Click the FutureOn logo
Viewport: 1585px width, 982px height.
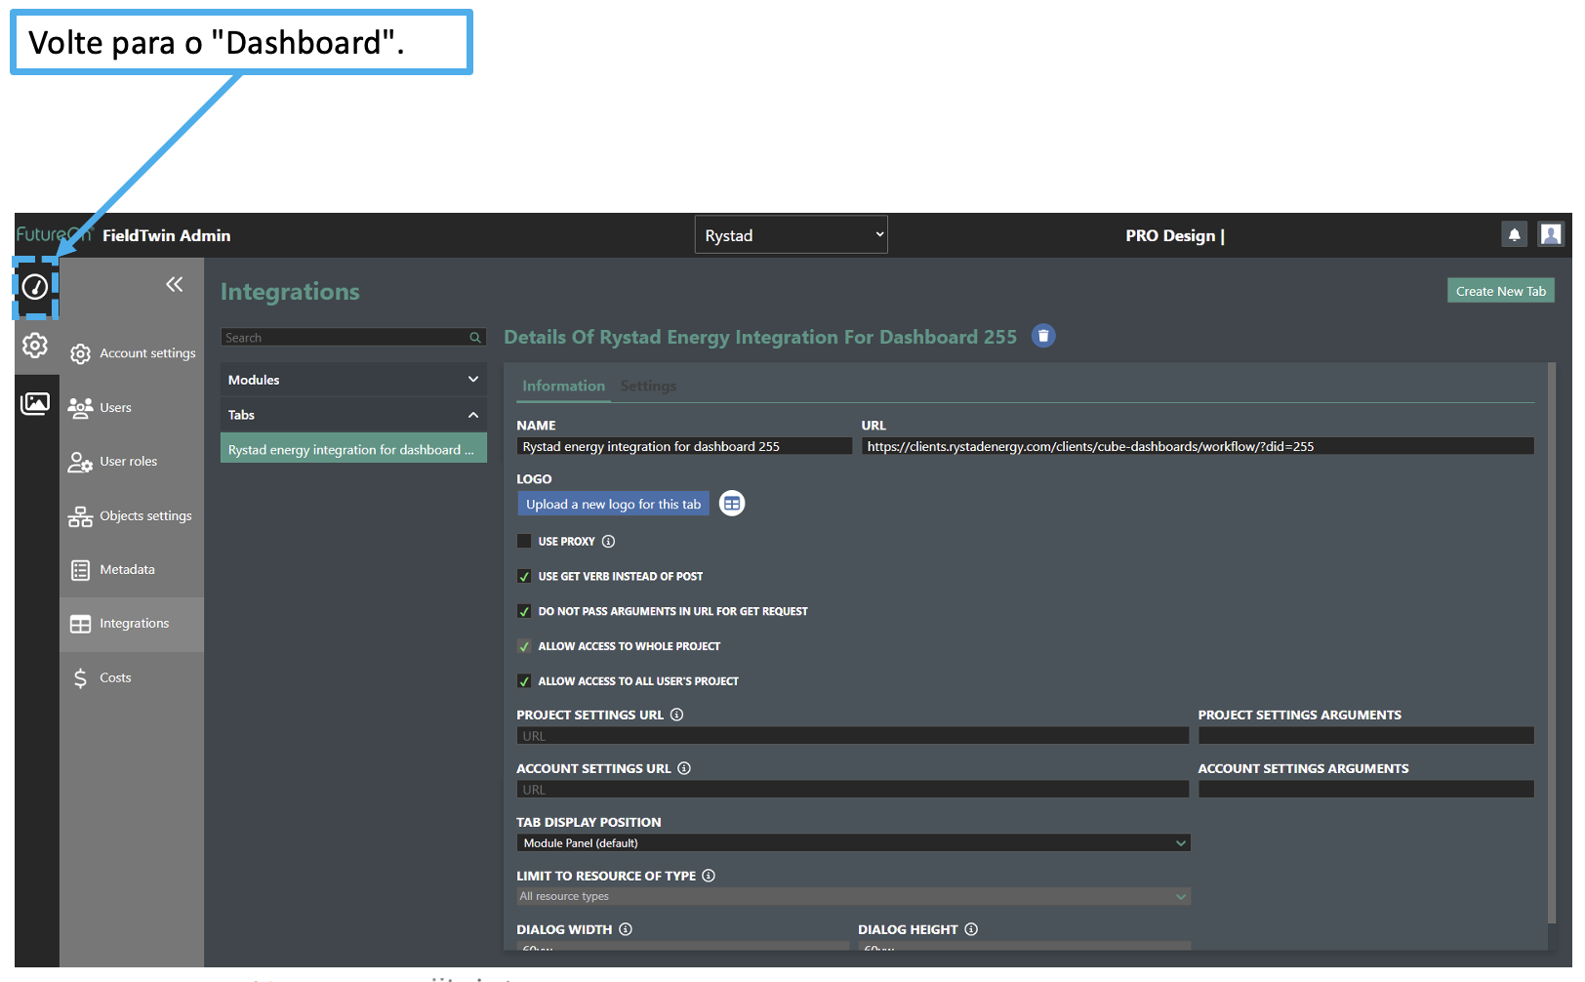point(53,235)
